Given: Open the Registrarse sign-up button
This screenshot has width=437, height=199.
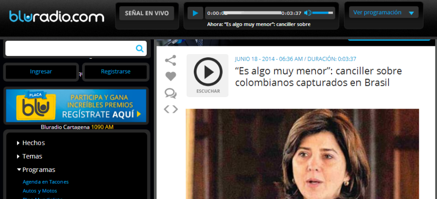Looking at the screenshot, I should (115, 72).
